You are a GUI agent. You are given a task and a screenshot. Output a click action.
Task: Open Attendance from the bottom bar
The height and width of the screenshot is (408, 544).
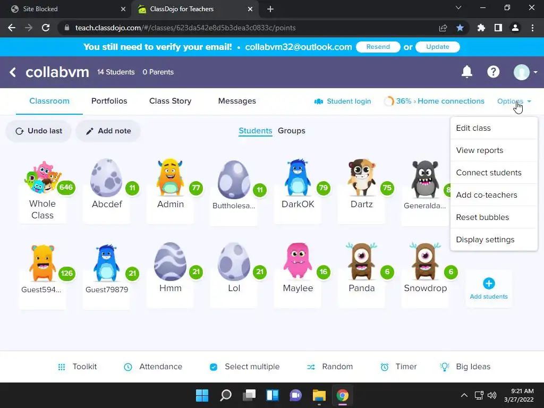tap(153, 367)
